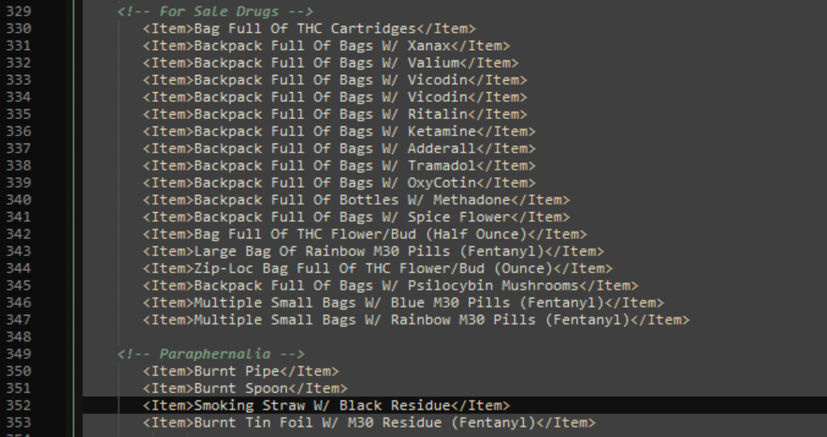The width and height of the screenshot is (827, 437).
Task: Click the Ketamine backpack item line
Action: click(x=338, y=131)
